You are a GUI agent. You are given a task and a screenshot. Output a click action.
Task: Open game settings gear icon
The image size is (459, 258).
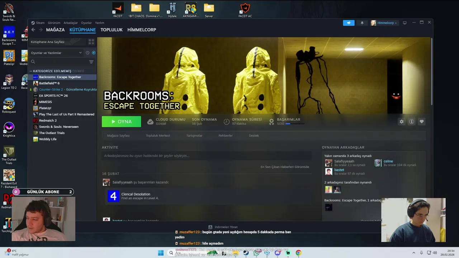402,121
